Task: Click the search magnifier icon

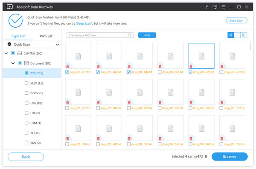Action: tap(130, 35)
